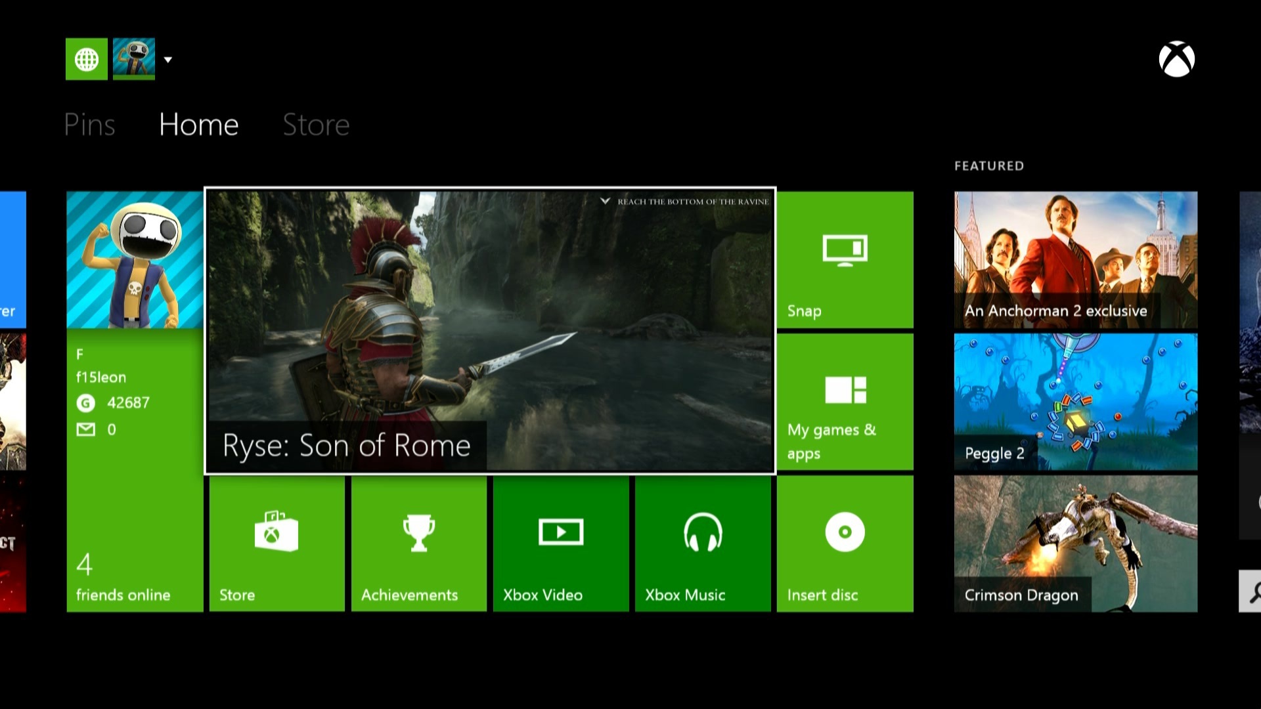Screen dimensions: 1261x709
Task: Click the Xbox logo
Action: [x=1176, y=59]
